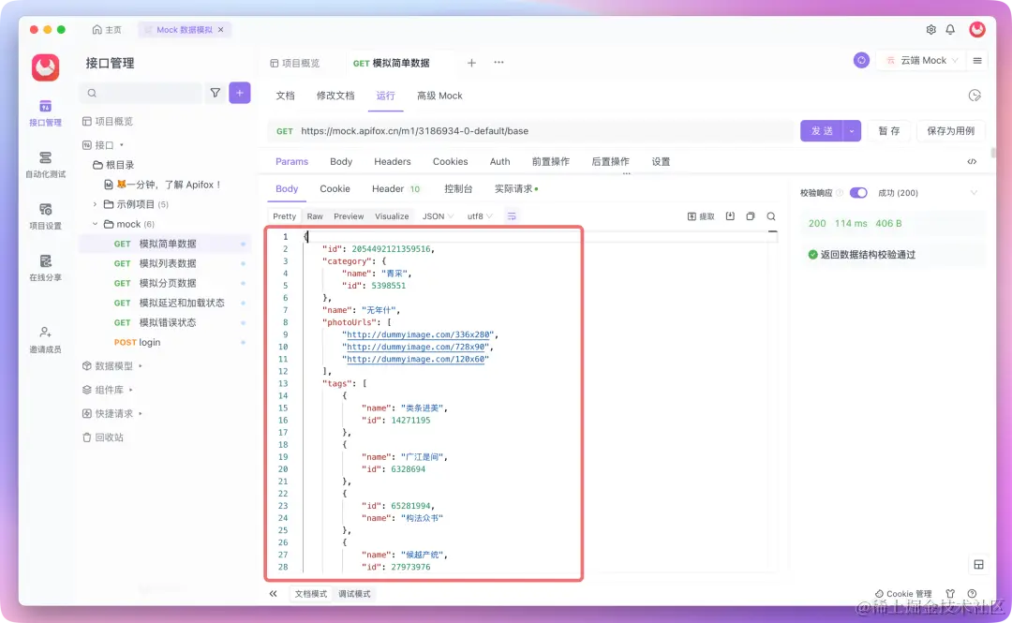
Task: Select the Raw view mode
Action: [x=315, y=216]
